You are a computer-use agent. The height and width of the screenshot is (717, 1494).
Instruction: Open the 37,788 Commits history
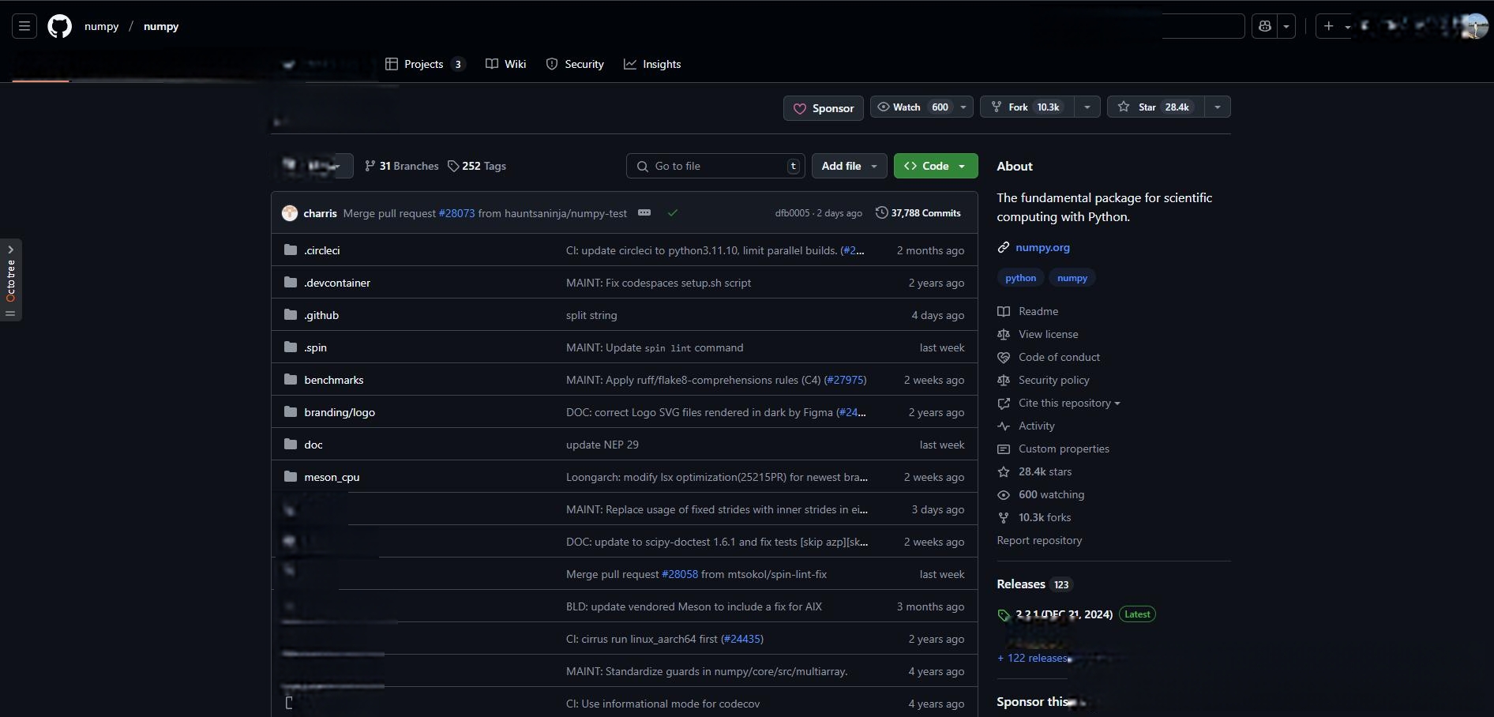coord(918,213)
